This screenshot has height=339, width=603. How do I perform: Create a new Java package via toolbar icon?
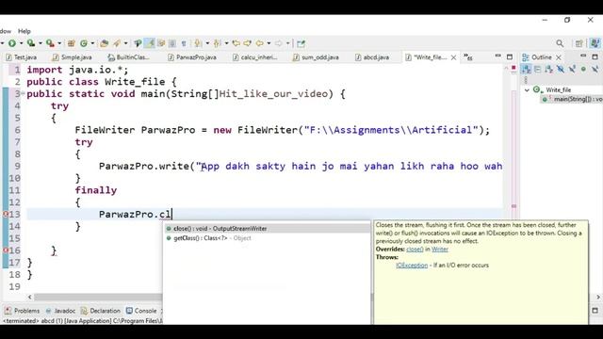72,43
